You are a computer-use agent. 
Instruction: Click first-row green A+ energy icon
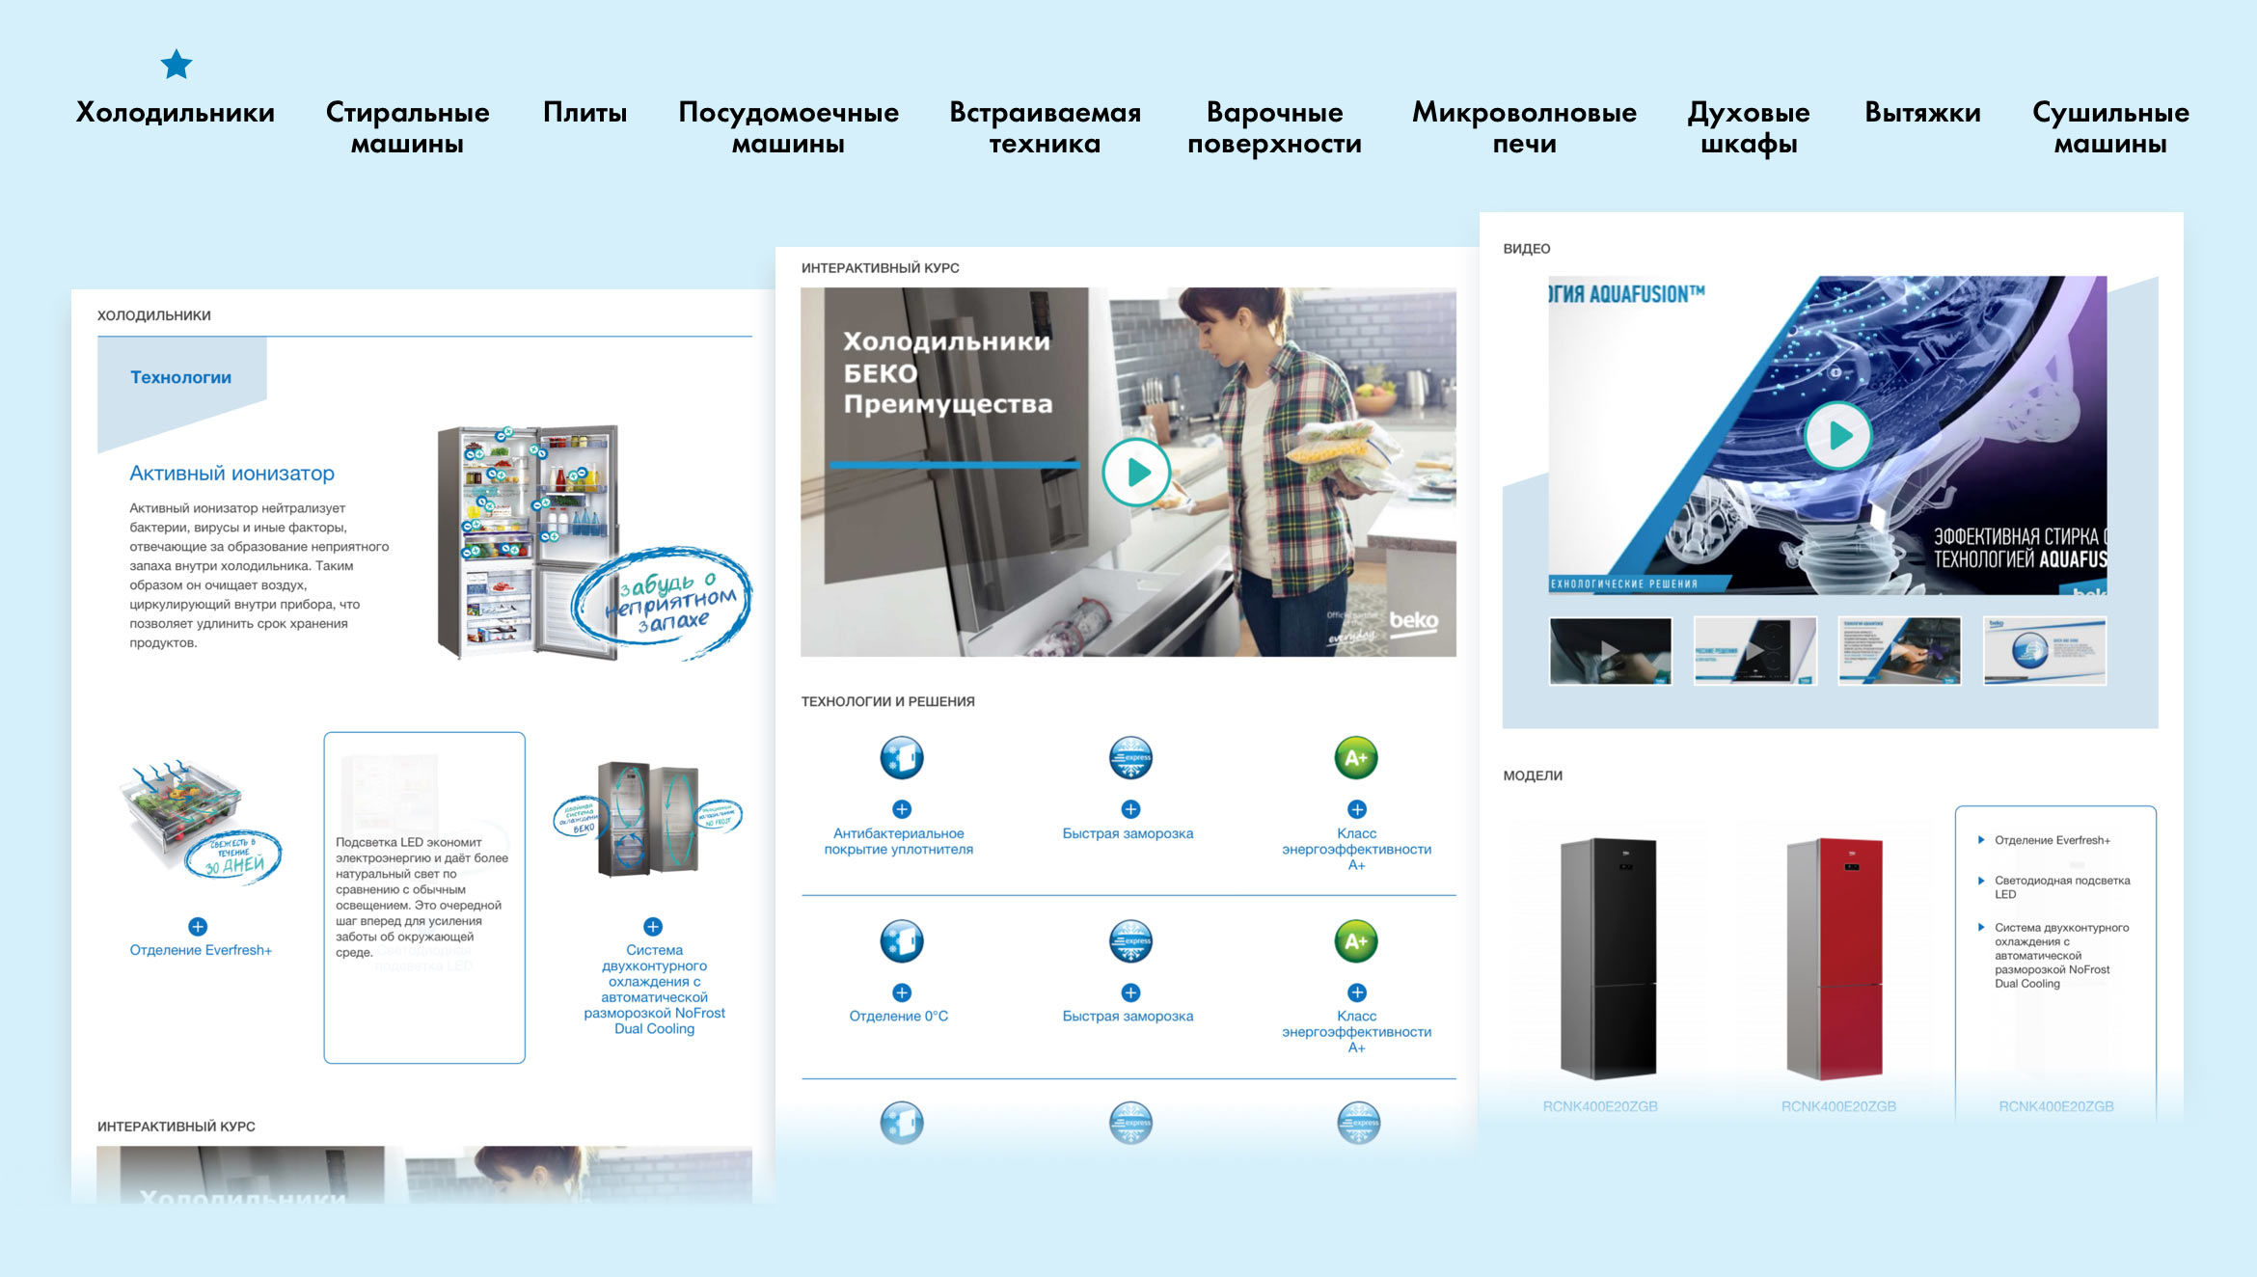tap(1356, 758)
